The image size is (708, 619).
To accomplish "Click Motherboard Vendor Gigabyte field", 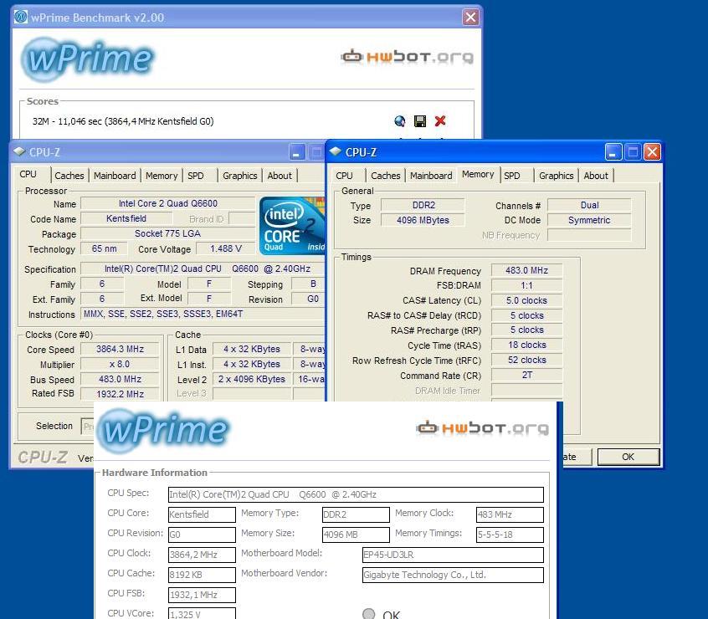I will pyautogui.click(x=453, y=575).
